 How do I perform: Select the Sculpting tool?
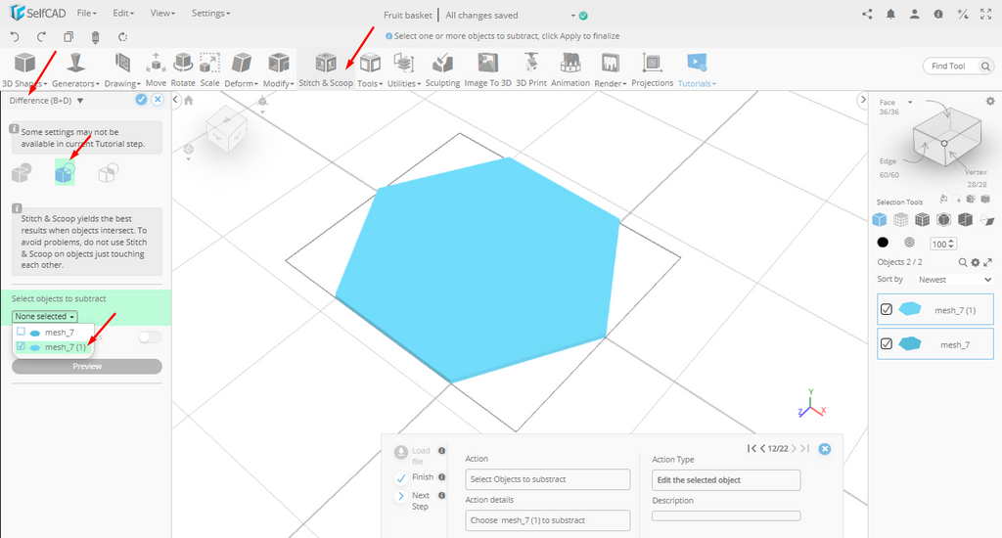[442, 68]
